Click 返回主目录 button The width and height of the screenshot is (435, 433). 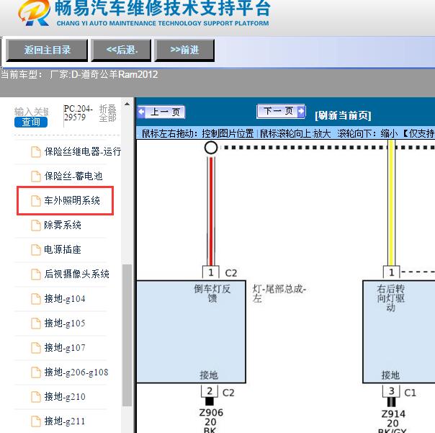[47, 50]
